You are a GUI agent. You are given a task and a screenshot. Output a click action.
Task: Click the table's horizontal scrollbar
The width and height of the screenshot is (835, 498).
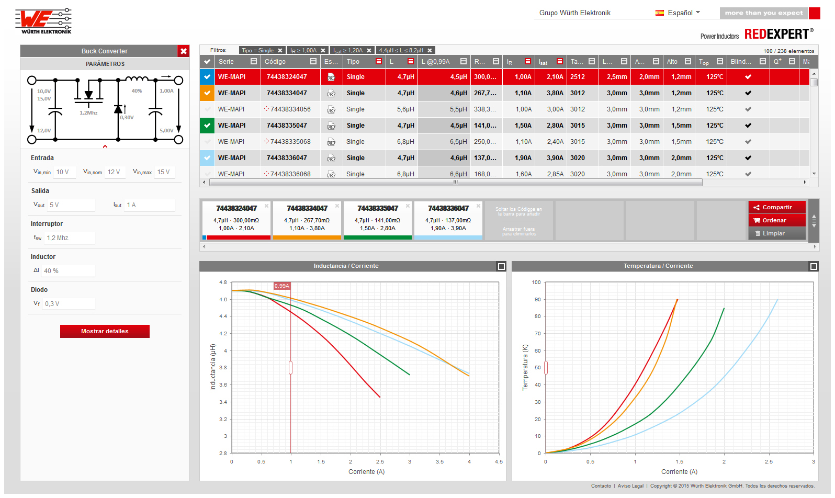(456, 183)
